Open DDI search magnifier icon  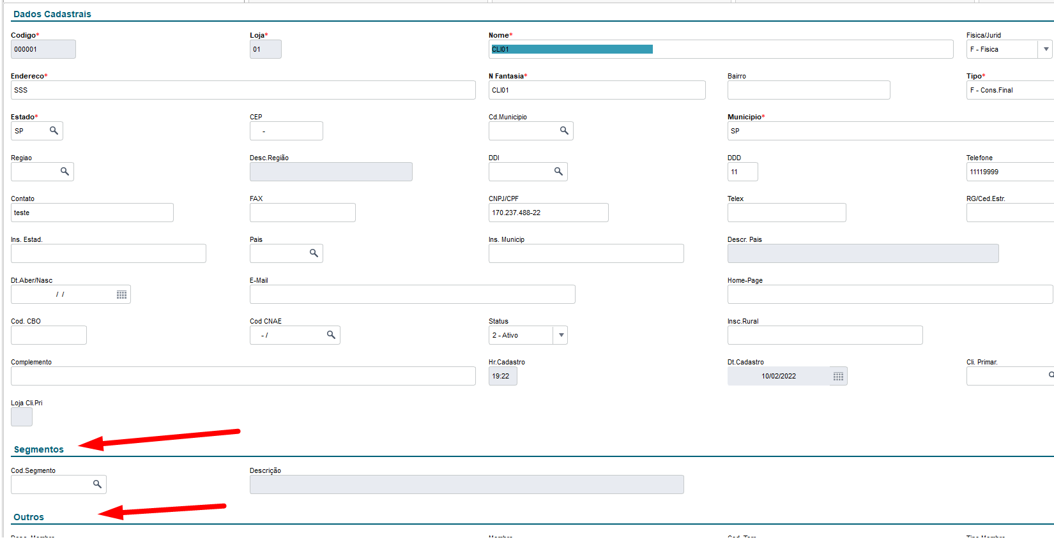(558, 171)
